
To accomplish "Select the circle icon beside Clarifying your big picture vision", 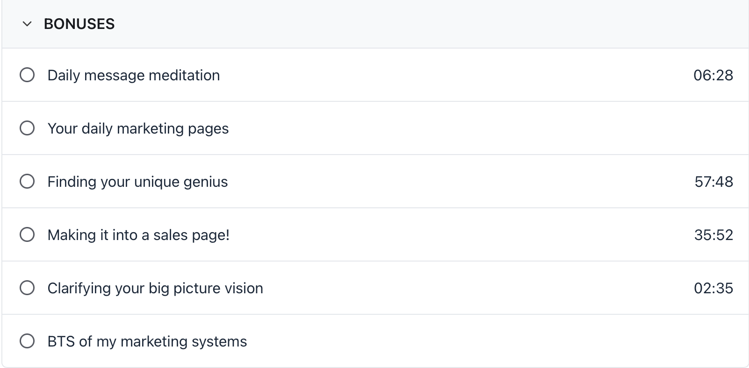I will 27,288.
